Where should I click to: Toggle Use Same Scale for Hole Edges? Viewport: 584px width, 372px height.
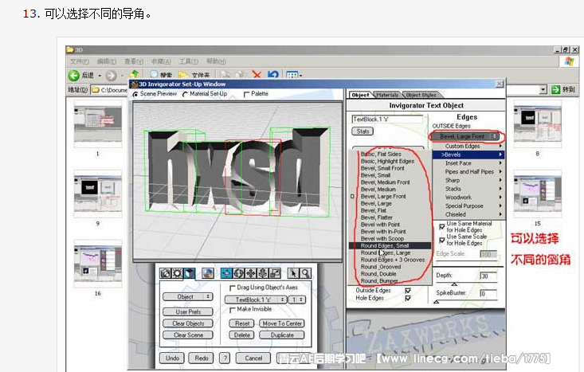point(441,240)
